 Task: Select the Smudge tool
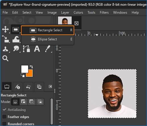(16, 49)
